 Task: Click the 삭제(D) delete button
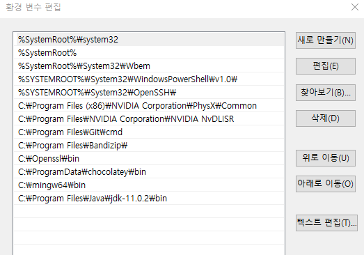pos(326,118)
